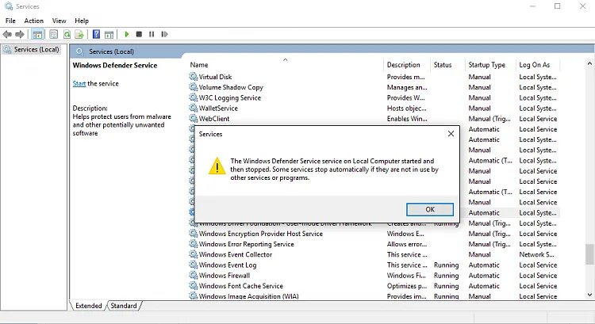Screen dimensions: 595x324
Task: Click the scroll down arrow of services list
Action: 589,295
